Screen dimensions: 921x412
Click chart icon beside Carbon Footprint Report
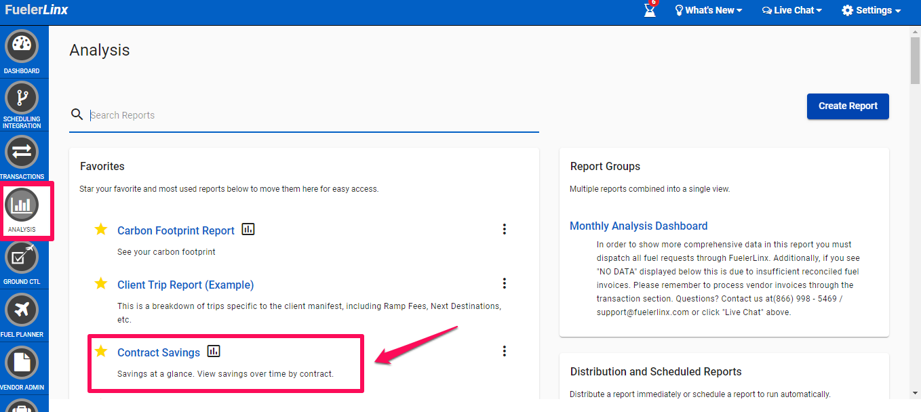(248, 229)
